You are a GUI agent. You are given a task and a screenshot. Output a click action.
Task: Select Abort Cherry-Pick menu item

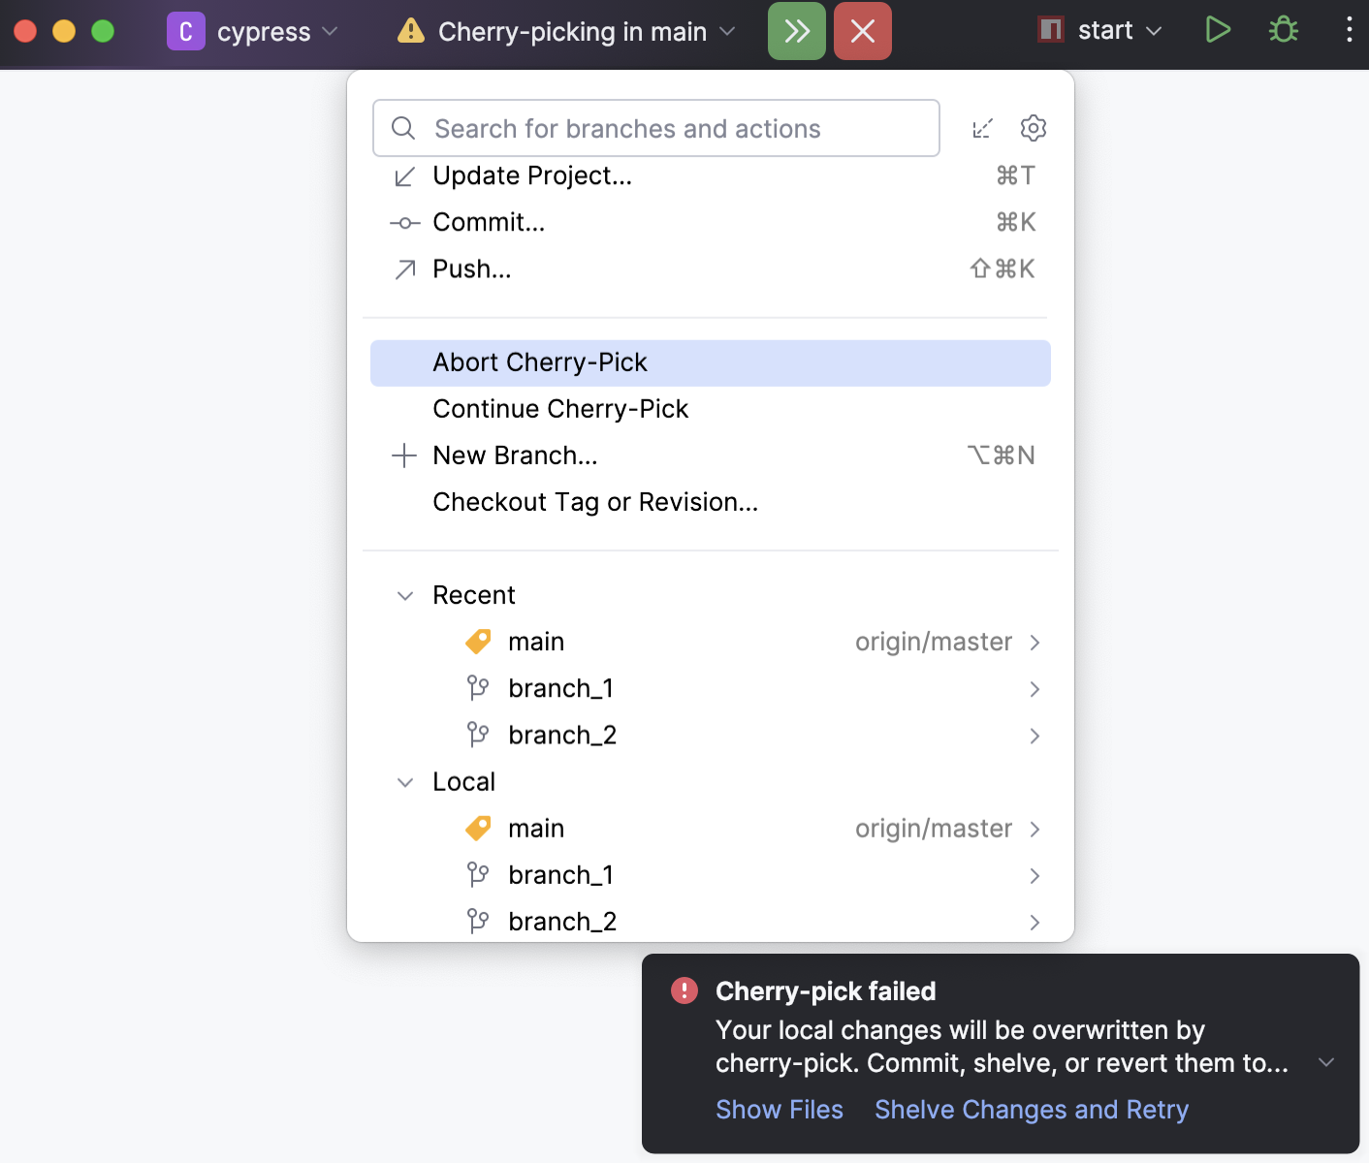point(540,362)
